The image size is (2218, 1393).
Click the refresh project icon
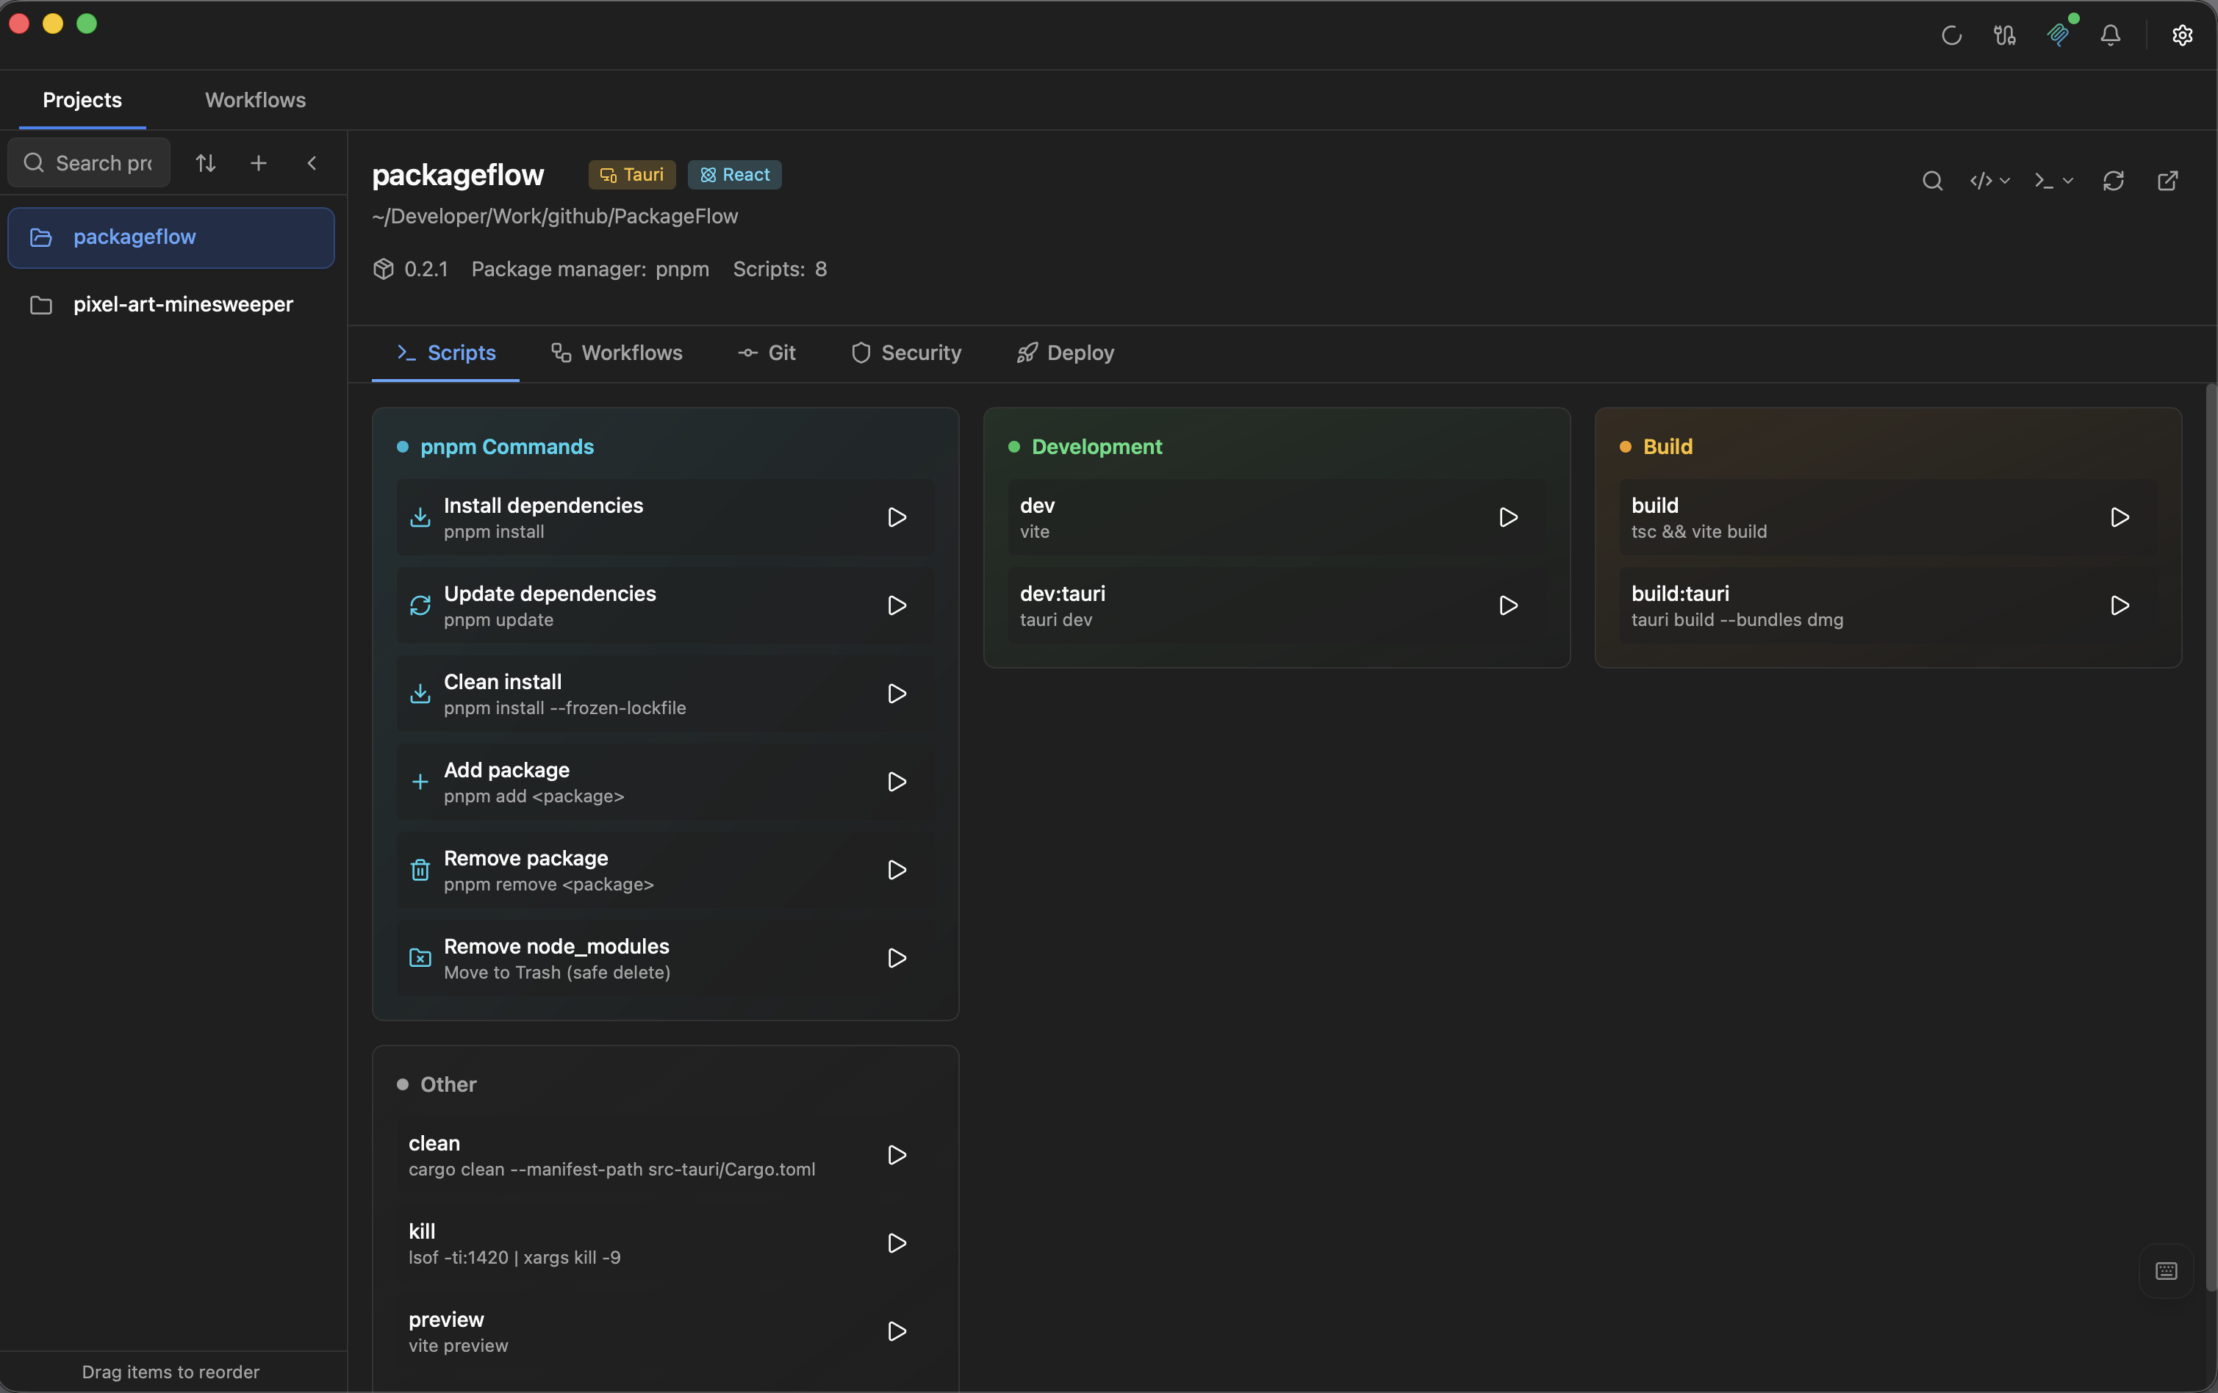coord(2113,181)
